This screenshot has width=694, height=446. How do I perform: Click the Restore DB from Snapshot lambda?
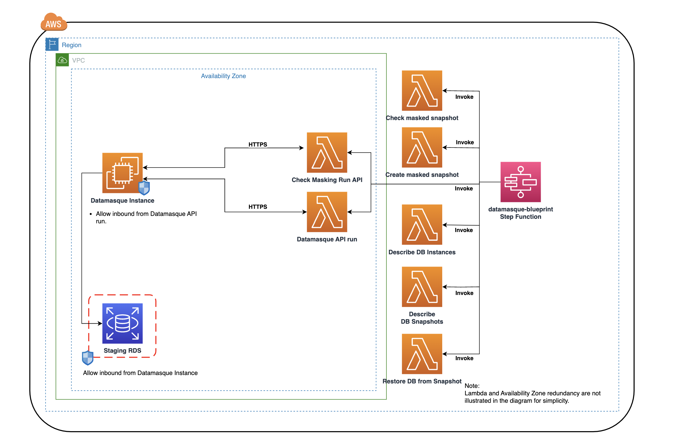pos(422,354)
